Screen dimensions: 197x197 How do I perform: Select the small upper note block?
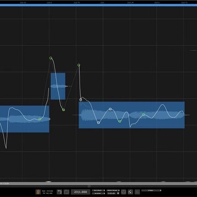[58, 86]
